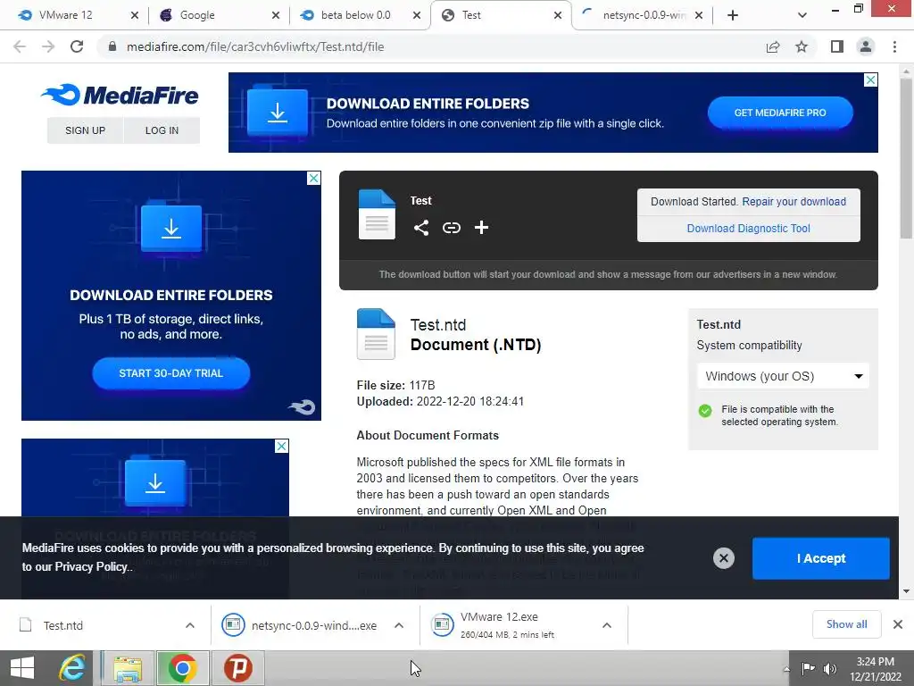The height and width of the screenshot is (686, 914).
Task: Reload the MediaFire page
Action: (77, 46)
